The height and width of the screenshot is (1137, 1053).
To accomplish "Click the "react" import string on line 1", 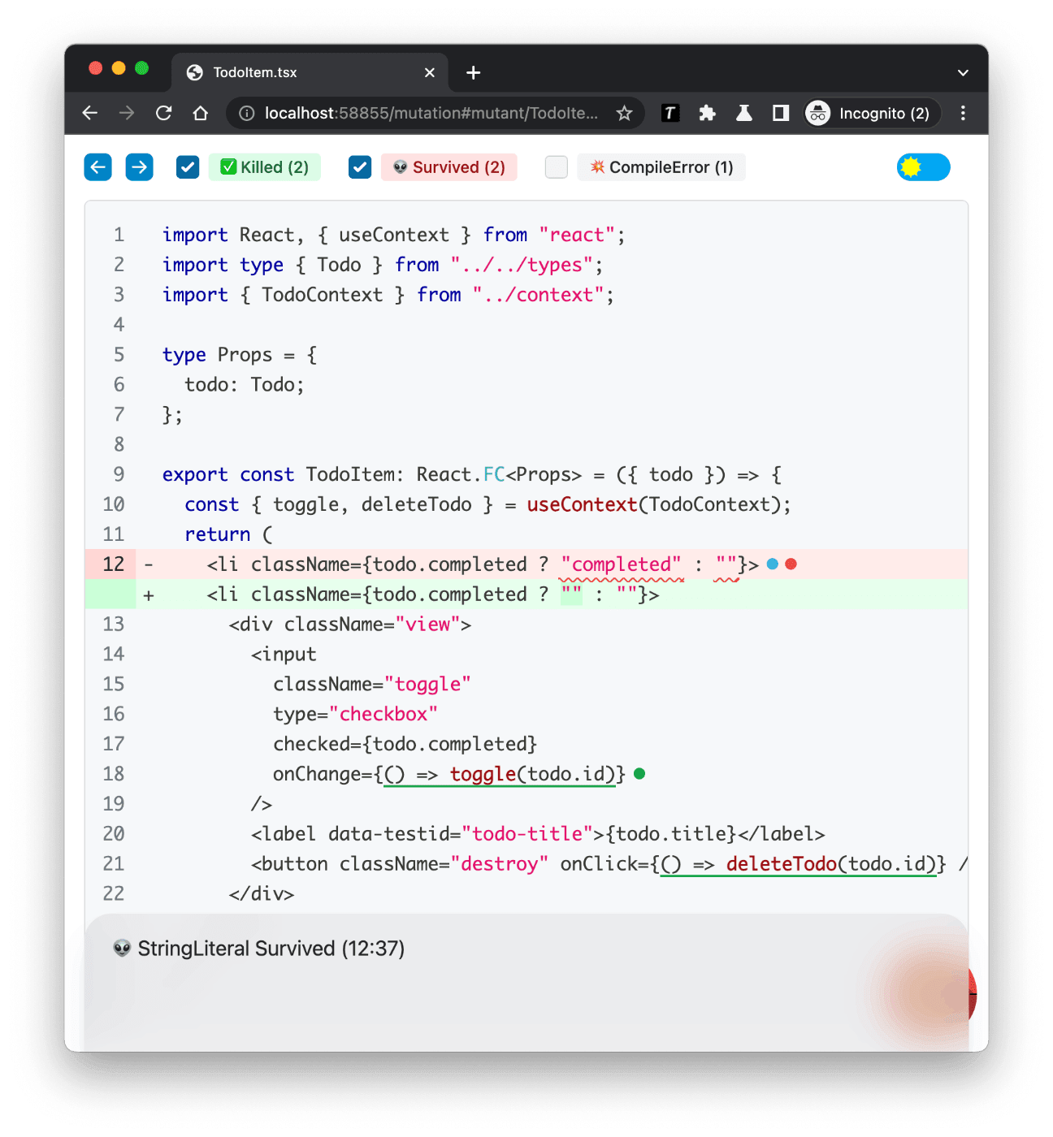I will 577,235.
